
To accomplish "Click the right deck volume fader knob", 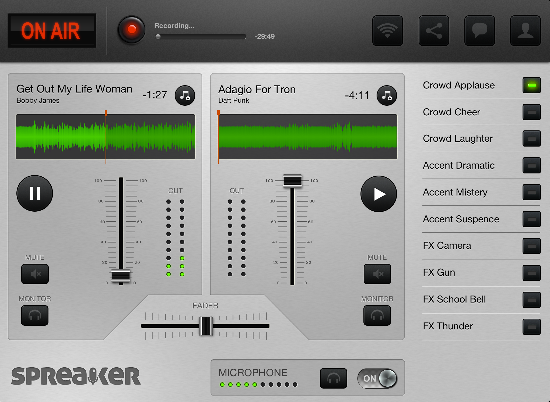I will pos(292,181).
